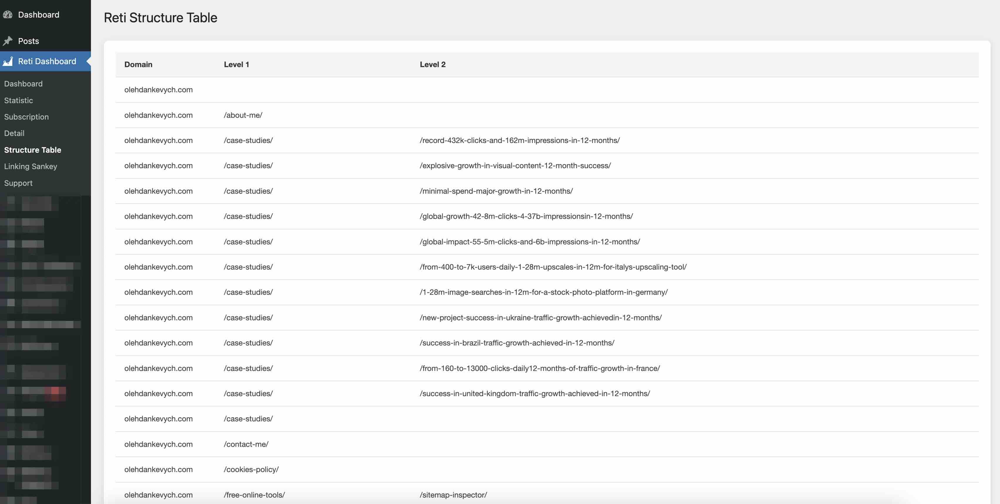Click /case-studies/ in the minimal-spend row
Viewport: 1000px width, 504px height.
[x=248, y=191]
